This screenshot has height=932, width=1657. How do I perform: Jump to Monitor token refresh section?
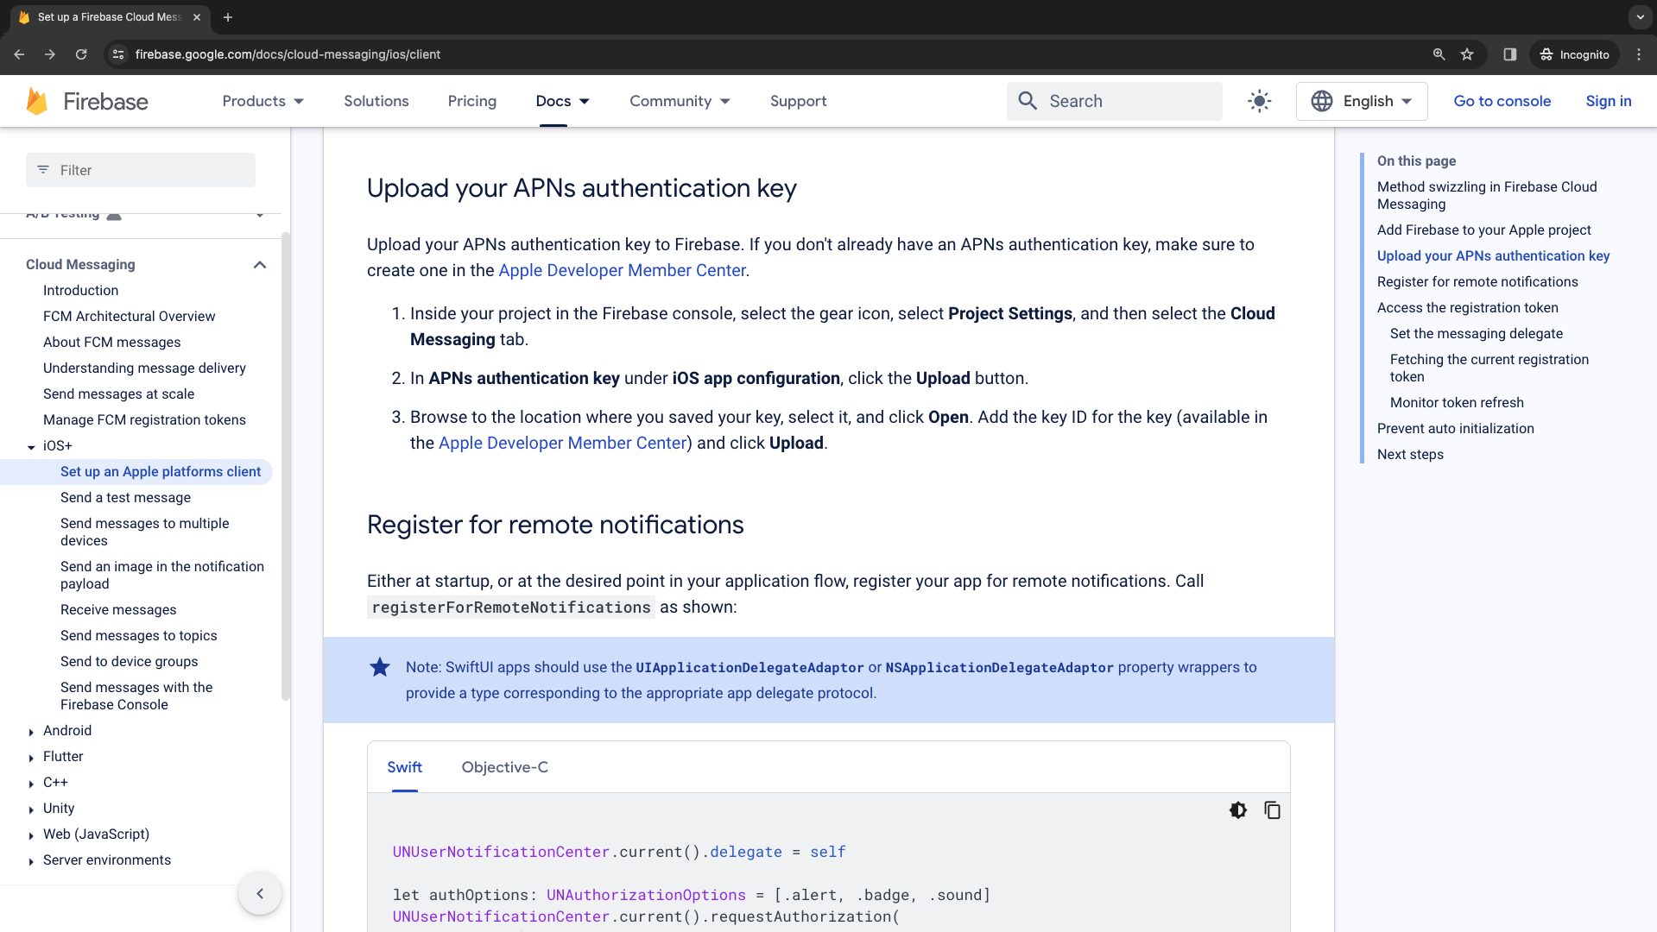tap(1457, 403)
